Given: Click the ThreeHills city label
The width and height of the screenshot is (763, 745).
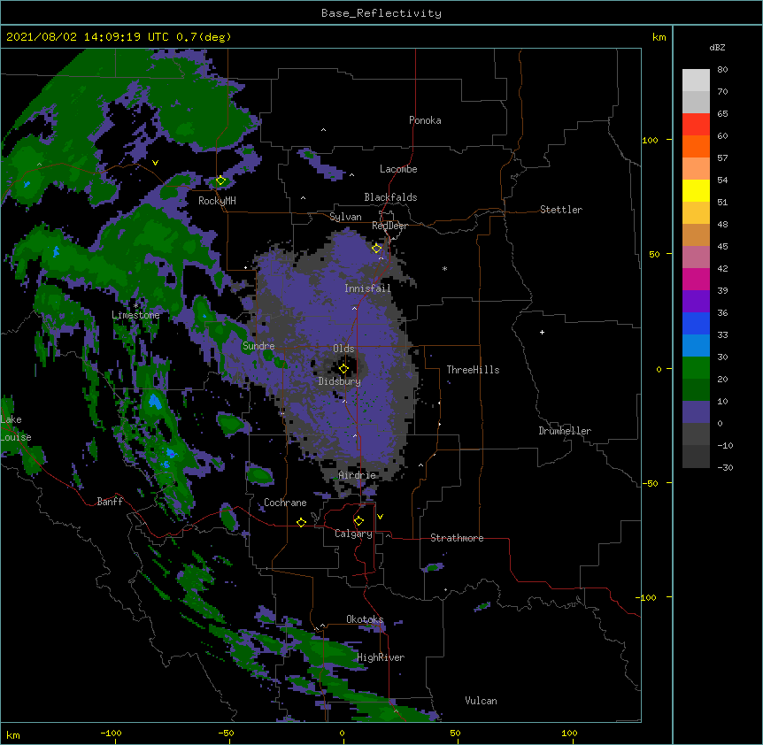Looking at the screenshot, I should pos(473,370).
